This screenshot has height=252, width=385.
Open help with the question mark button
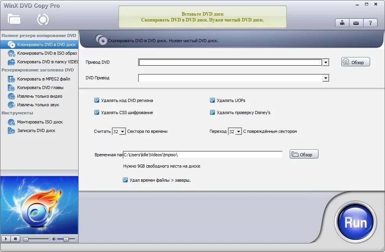(x=370, y=23)
